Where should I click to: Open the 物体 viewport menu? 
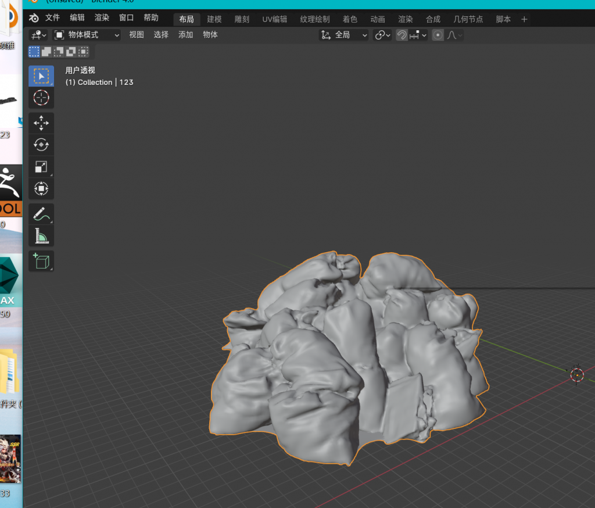click(x=210, y=35)
